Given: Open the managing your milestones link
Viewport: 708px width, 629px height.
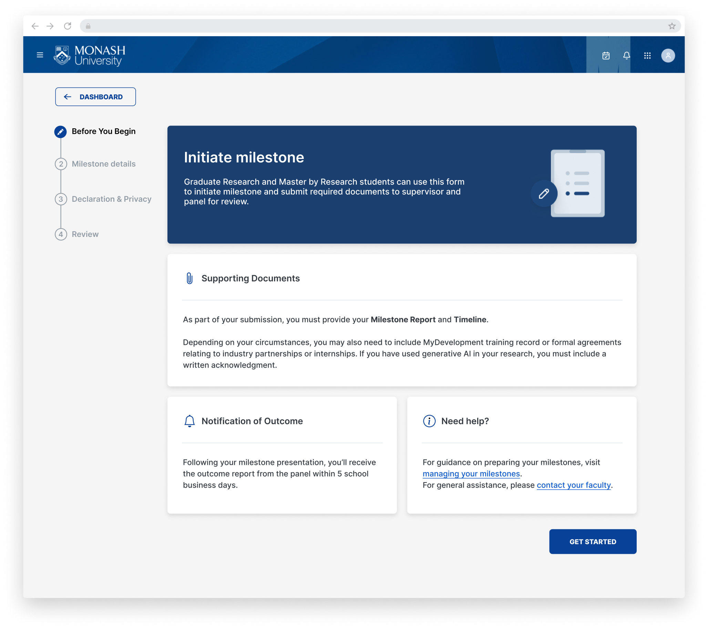Looking at the screenshot, I should click(471, 474).
